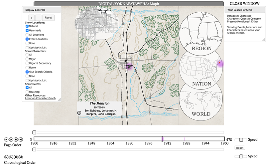Open the Location-Character Graph link
This screenshot has height=168, width=266.
(x=40, y=98)
